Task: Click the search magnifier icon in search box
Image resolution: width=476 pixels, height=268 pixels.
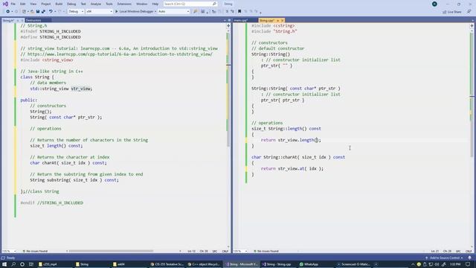Action: 214,4
